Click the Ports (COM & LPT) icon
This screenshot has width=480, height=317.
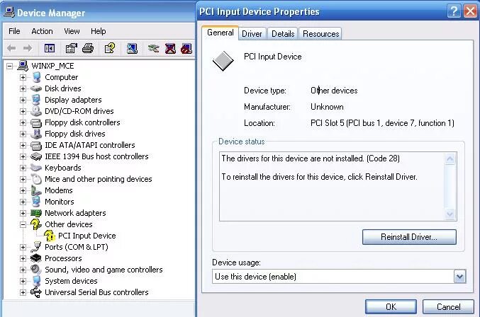pyautogui.click(x=36, y=247)
